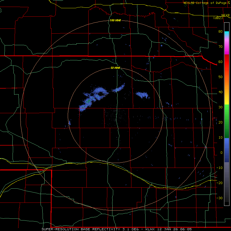Click the 50 dBZ scale value
This screenshot has height=231, width=231.
(x=220, y=77)
